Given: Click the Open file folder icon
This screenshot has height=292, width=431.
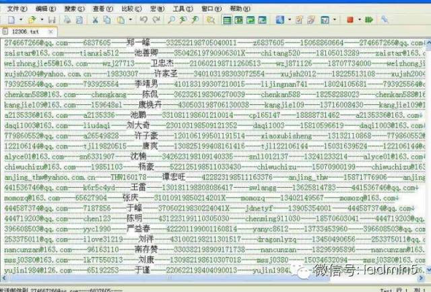Looking at the screenshot, I should click(32, 20).
